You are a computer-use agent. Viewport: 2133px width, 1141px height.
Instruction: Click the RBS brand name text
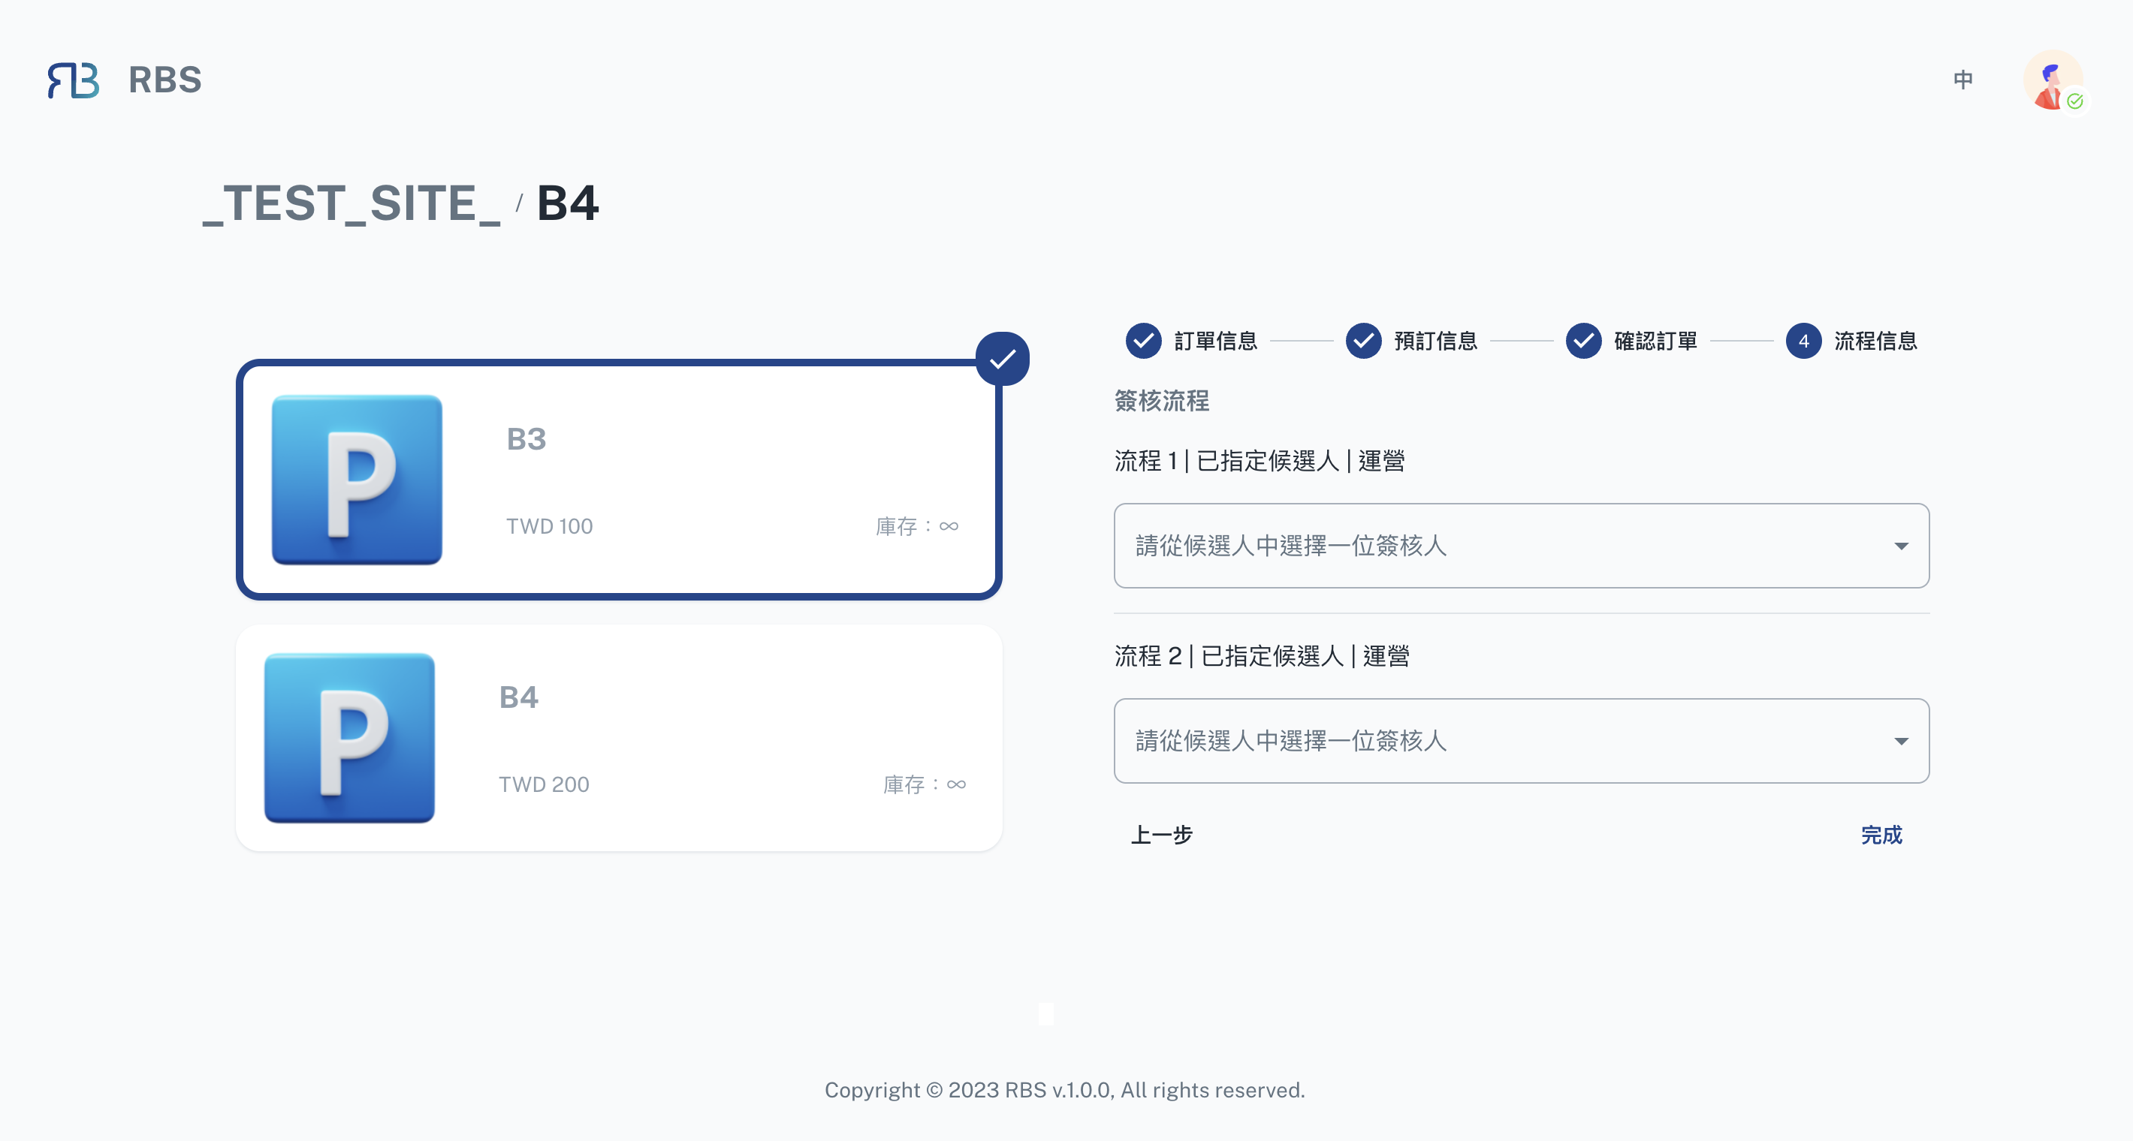pos(164,80)
